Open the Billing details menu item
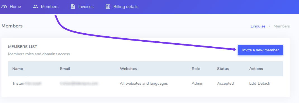Image resolution: width=299 pixels, height=103 pixels. point(126,7)
